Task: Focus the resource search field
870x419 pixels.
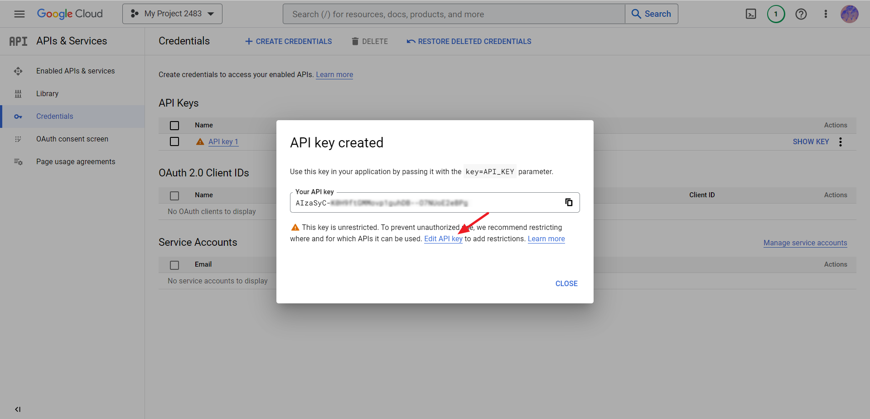Action: (454, 14)
